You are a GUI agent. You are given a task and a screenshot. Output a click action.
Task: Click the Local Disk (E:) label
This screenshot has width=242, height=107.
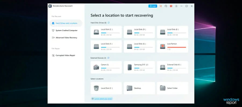(x=173, y=29)
